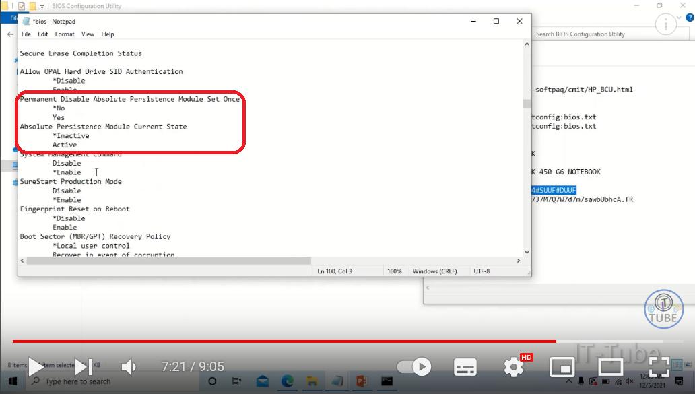
Task: Open Notepad Format menu
Action: tap(65, 34)
